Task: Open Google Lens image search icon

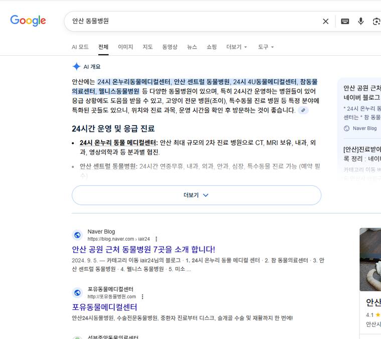Action: 376,22
